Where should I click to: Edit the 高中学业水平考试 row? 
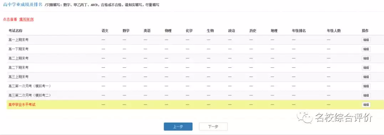(366, 105)
